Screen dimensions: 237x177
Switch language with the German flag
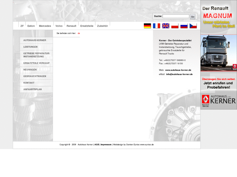click(147, 26)
